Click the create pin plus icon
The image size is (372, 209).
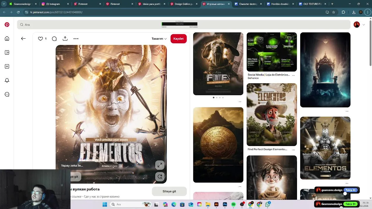(7, 66)
